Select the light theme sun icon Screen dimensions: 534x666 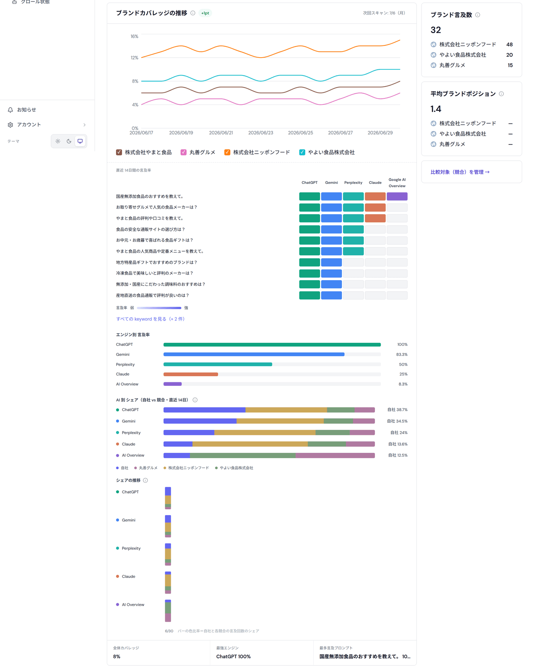58,141
